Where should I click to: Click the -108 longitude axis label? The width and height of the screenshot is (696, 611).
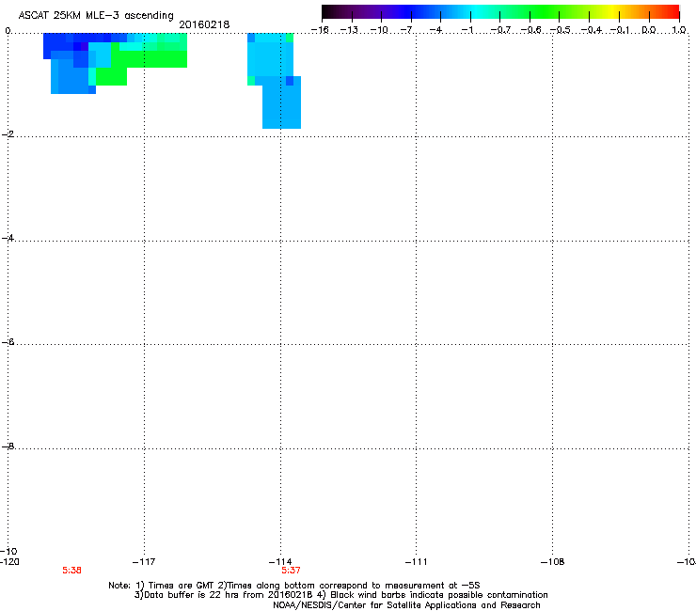(x=552, y=562)
